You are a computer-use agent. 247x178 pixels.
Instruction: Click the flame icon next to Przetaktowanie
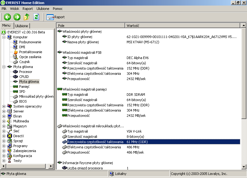(15, 52)
